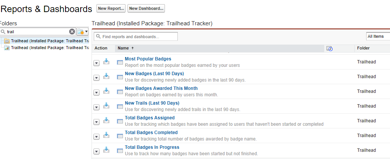Click the magnifier icon in Find reports field

point(98,37)
